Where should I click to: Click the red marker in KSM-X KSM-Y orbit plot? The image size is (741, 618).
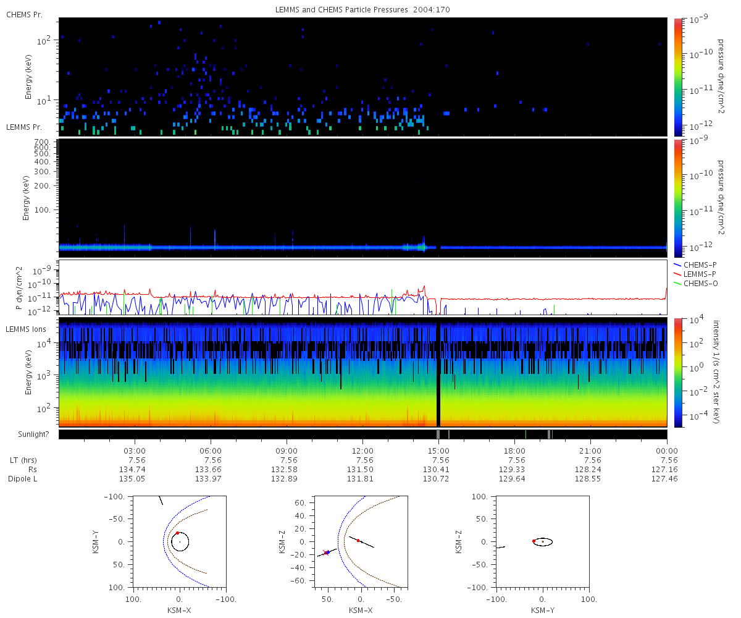[177, 533]
